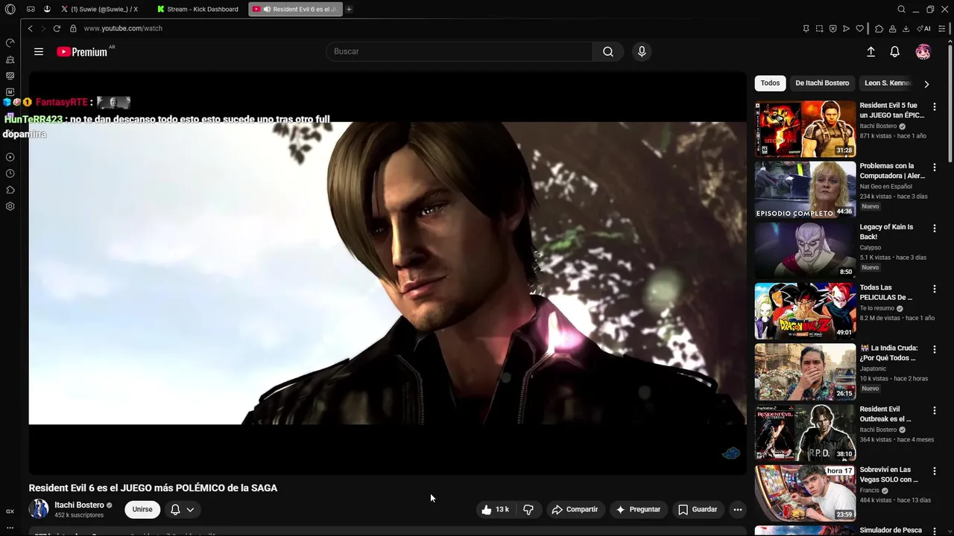Click the Compartir share button

coord(574,509)
